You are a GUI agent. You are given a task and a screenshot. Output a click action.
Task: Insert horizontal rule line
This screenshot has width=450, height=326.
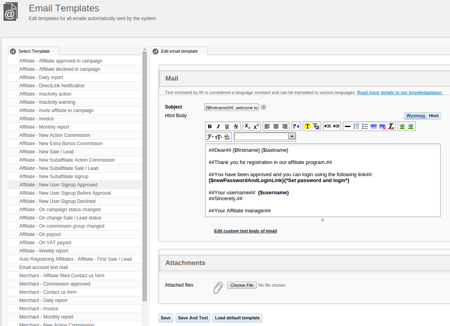coord(348,127)
